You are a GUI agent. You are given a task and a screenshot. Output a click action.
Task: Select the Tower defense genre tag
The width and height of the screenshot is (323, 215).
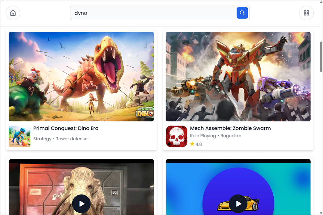[72, 139]
